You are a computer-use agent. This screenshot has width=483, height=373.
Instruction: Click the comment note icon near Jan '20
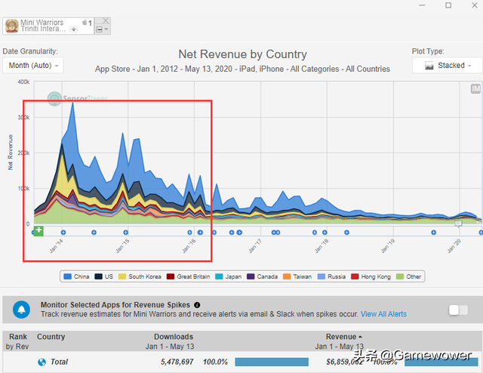pos(458,223)
